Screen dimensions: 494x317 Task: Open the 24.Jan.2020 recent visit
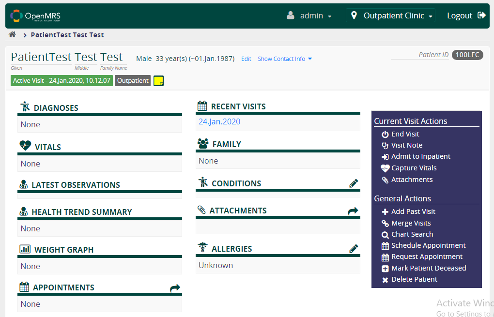(219, 121)
